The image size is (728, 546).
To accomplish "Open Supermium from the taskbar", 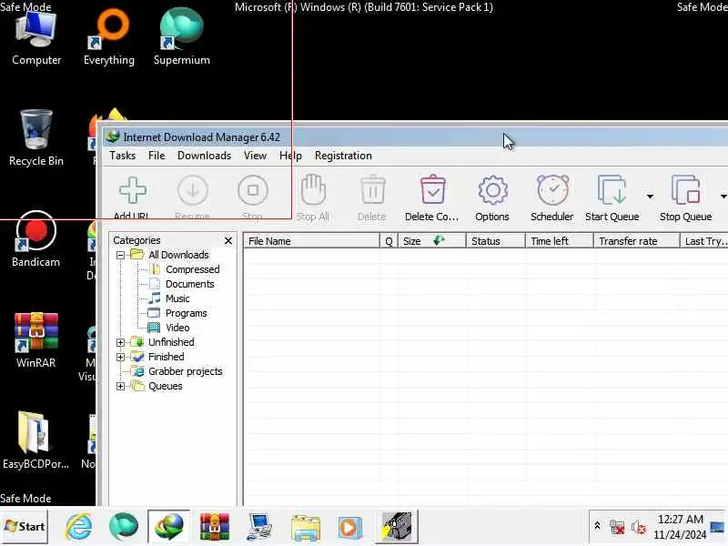I will (x=124, y=527).
